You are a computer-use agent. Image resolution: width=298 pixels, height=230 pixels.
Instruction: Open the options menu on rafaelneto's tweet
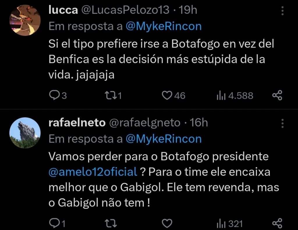click(282, 124)
